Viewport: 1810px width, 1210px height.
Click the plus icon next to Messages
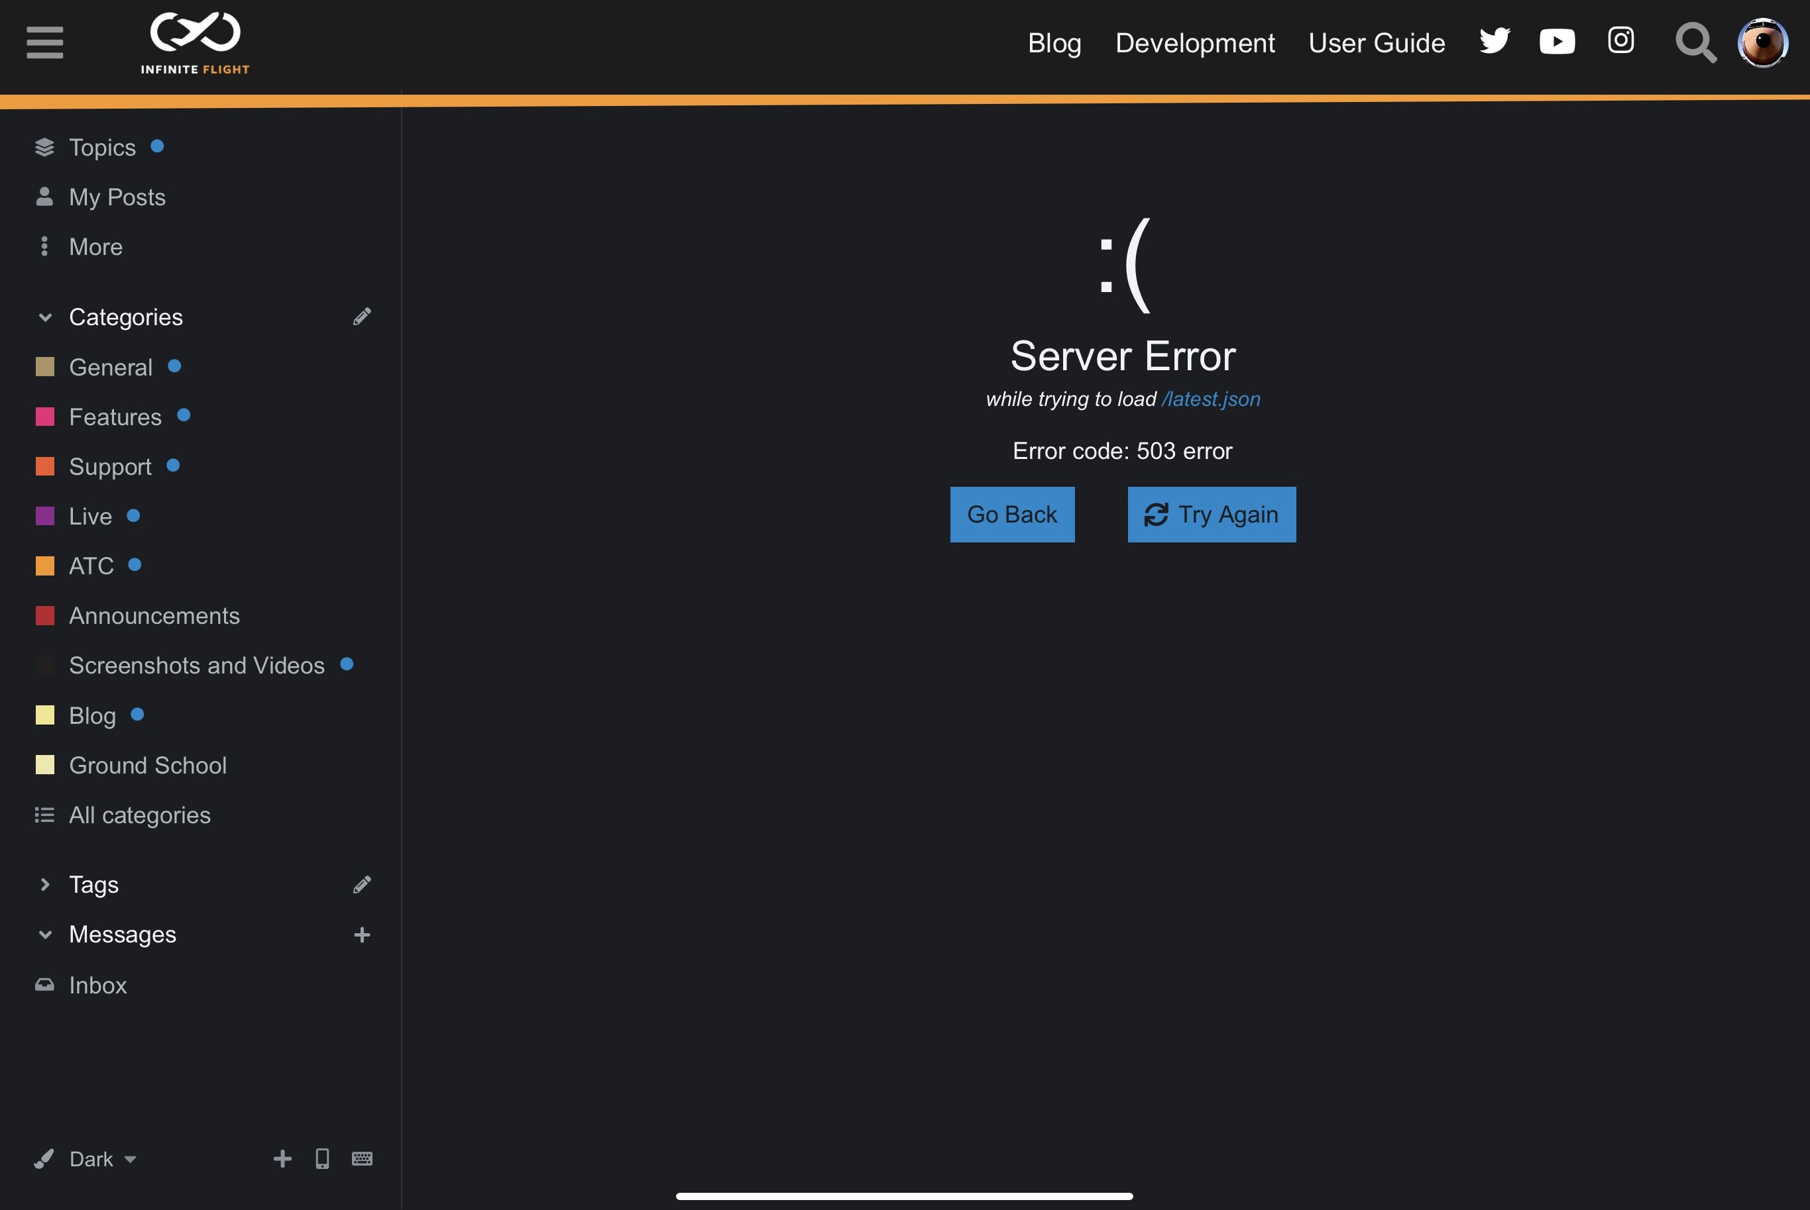pyautogui.click(x=361, y=934)
